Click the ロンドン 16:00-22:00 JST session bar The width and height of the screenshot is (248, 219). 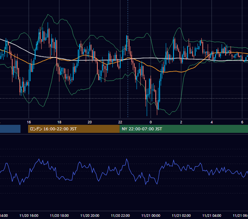[x=74, y=129]
